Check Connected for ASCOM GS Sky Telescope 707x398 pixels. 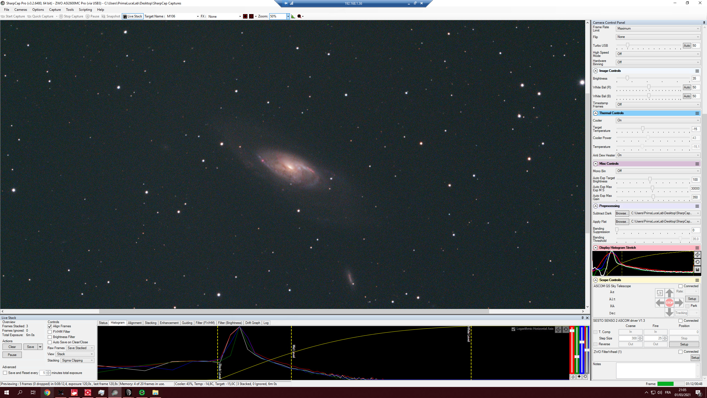pos(680,286)
